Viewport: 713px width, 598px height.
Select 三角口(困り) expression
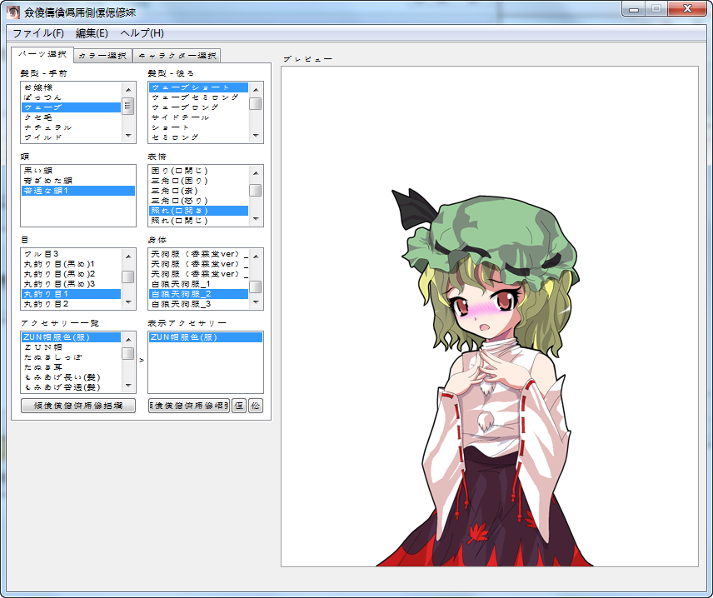(x=199, y=181)
